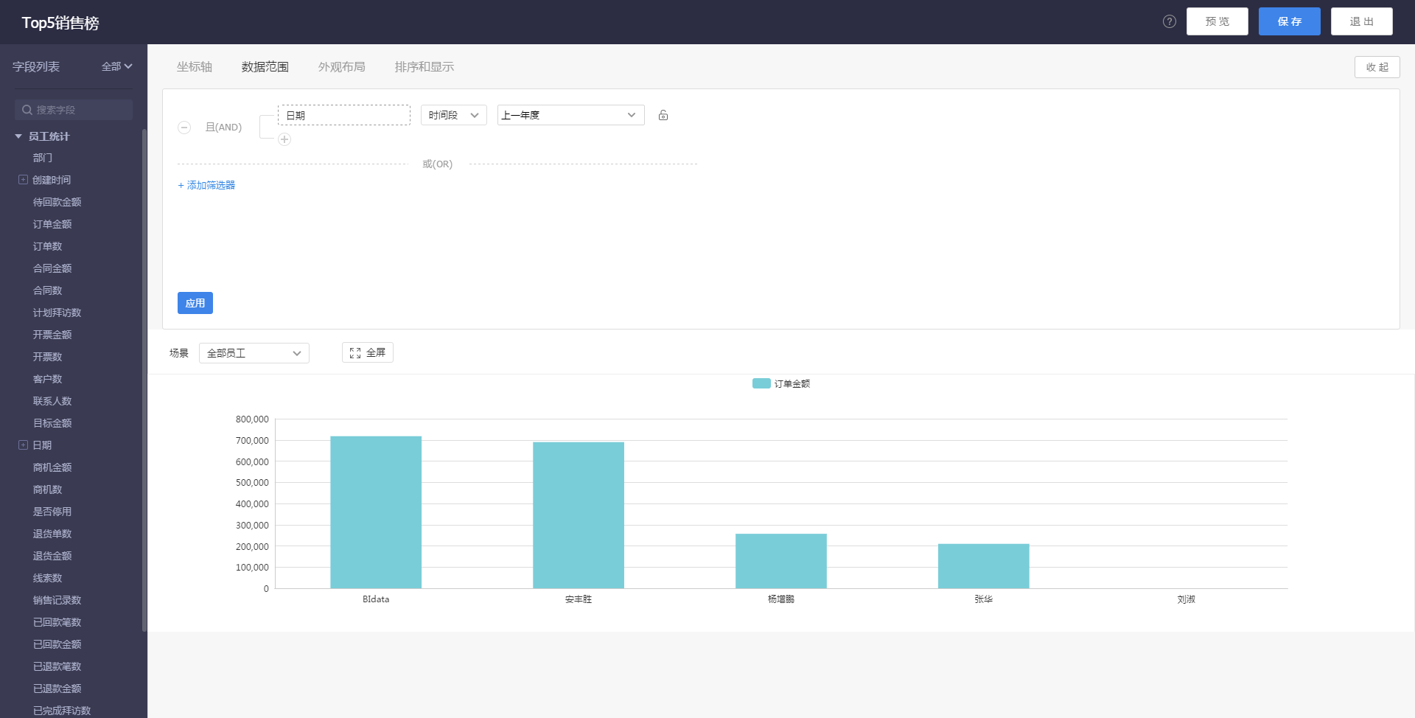The width and height of the screenshot is (1415, 718).
Task: Click the blue 保存 button
Action: click(1289, 21)
